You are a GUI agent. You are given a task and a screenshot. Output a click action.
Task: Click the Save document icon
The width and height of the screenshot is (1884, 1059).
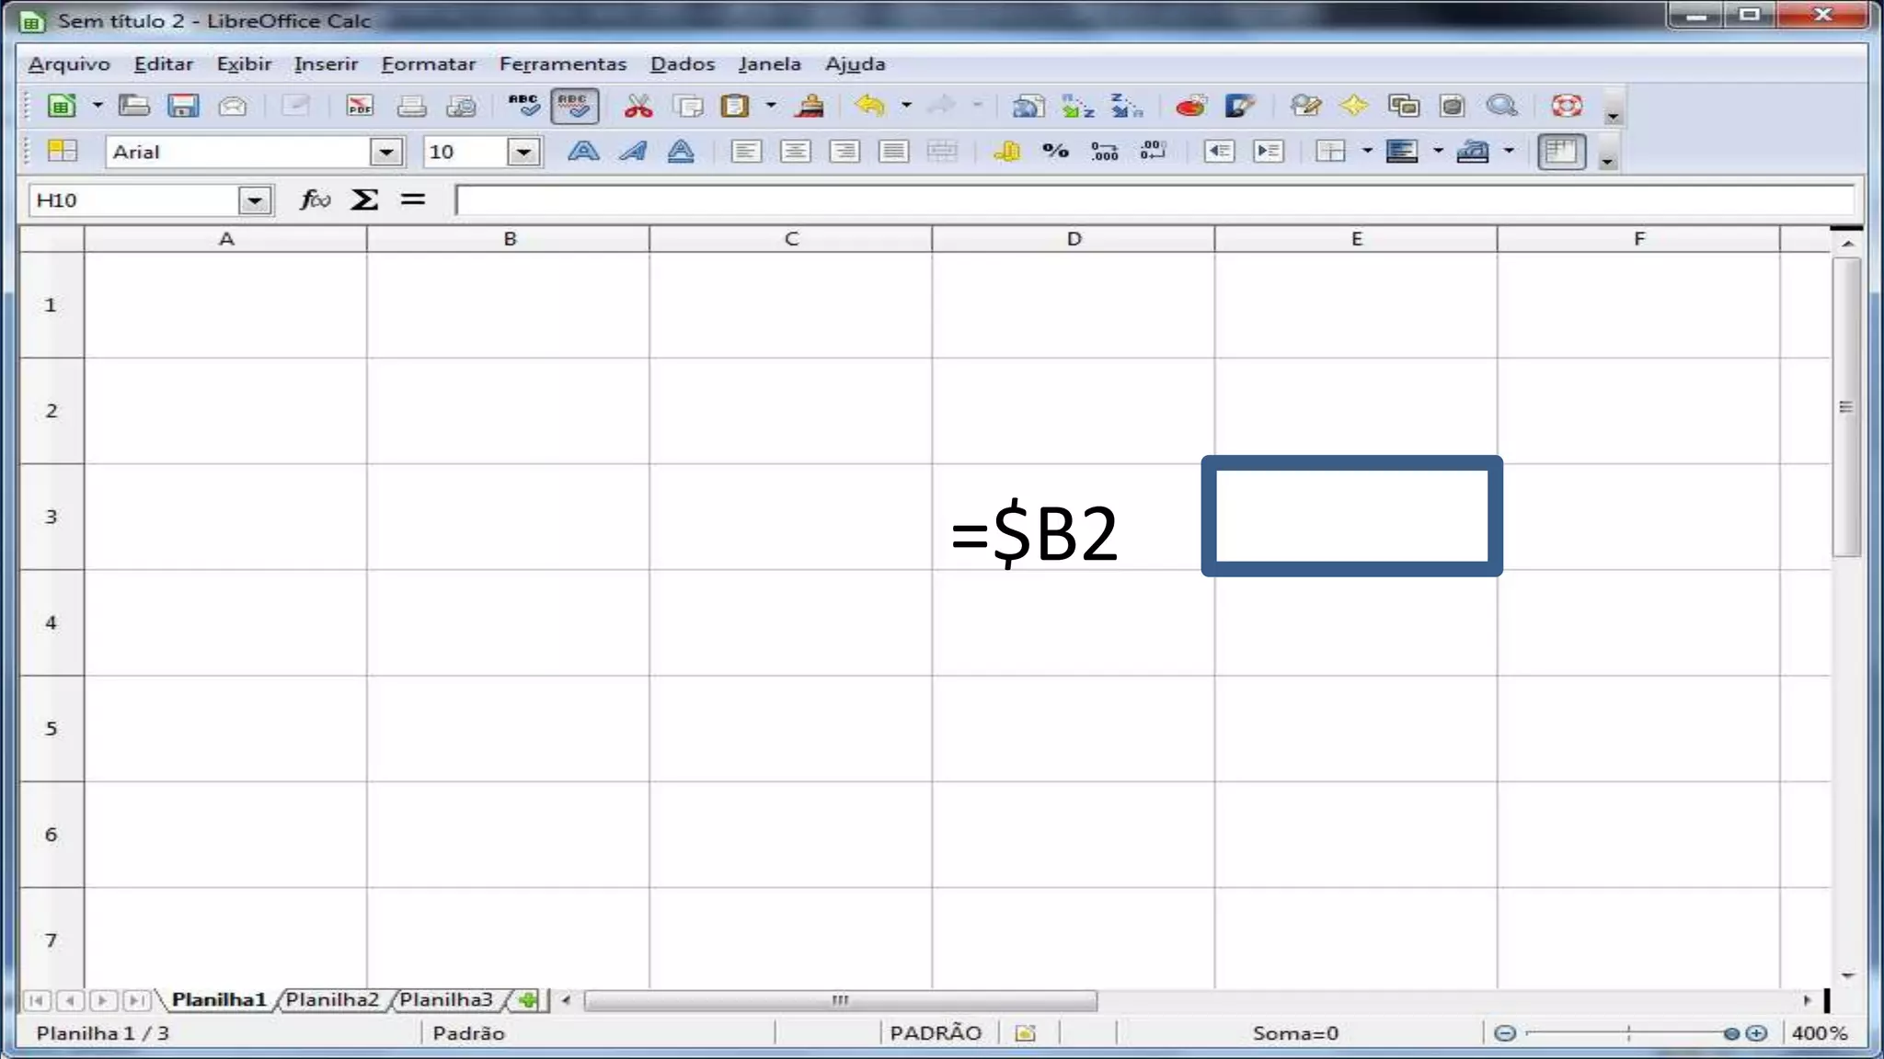(183, 107)
